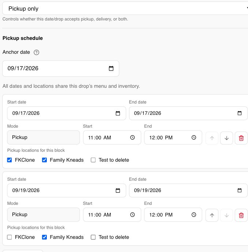Open calendar picker for Anchor date

pos(111,68)
